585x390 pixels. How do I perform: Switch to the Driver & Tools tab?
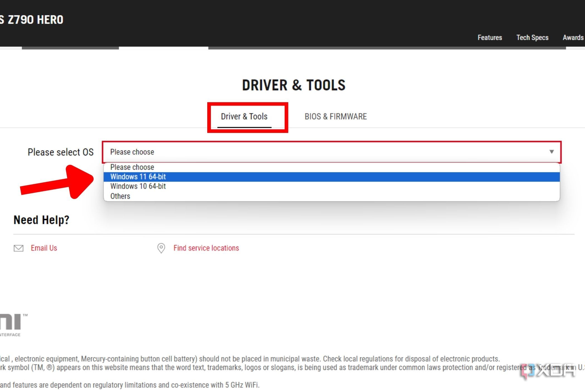pos(244,116)
